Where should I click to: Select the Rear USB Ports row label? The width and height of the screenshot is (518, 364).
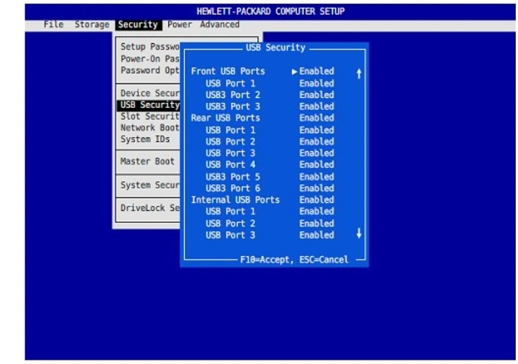click(x=225, y=118)
